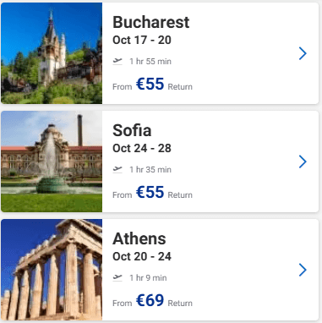The image size is (322, 323).
Task: Click the Oct 17 - 20 dates
Action: pos(142,40)
